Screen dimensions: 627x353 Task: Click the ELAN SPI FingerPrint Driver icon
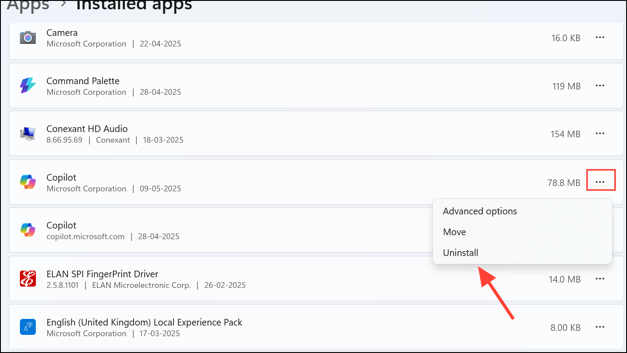point(28,279)
